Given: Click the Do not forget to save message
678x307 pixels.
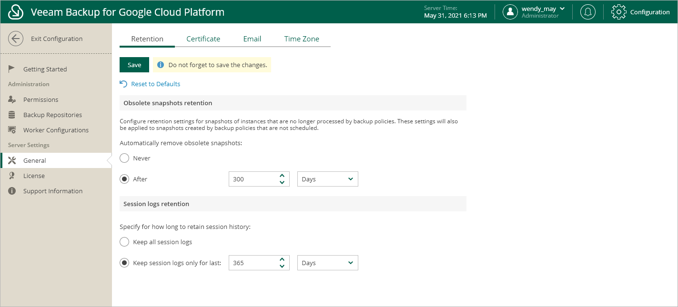Looking at the screenshot, I should pos(218,65).
